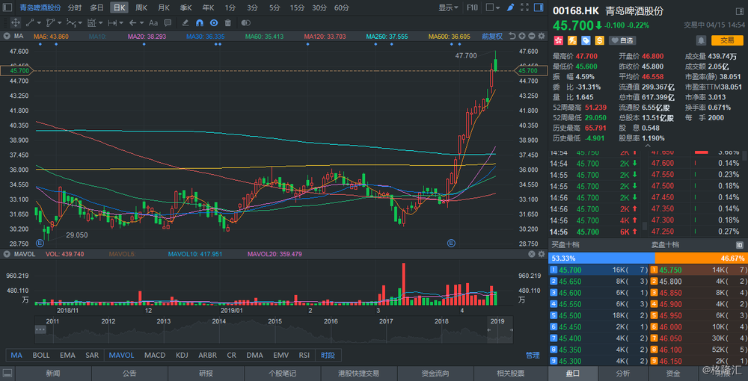Click the timeline range slider 2019 window
The height and width of the screenshot is (381, 748).
pyautogui.click(x=500, y=329)
